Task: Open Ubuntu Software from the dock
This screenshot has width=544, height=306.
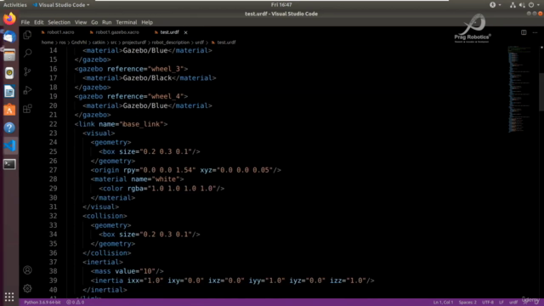Action: [x=9, y=110]
